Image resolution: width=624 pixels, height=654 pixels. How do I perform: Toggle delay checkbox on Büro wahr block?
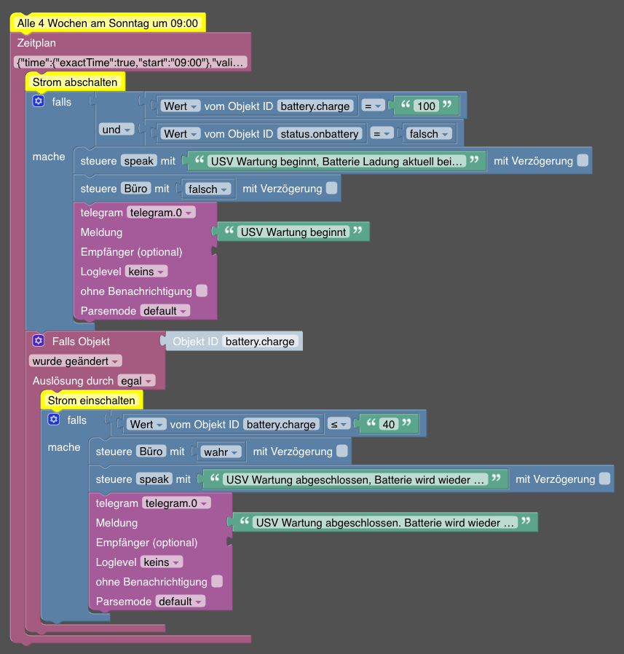tap(342, 451)
